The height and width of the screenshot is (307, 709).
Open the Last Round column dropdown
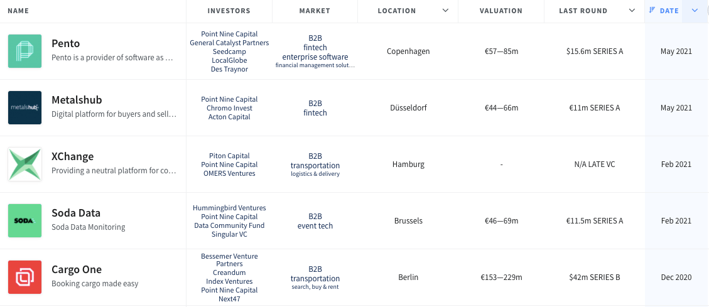click(x=632, y=11)
